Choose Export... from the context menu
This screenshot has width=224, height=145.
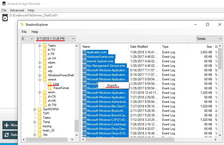coord(114,85)
